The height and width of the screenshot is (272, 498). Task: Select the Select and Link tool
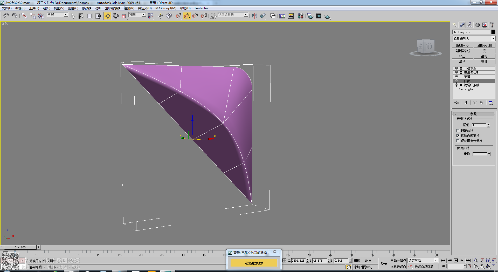(x=24, y=16)
